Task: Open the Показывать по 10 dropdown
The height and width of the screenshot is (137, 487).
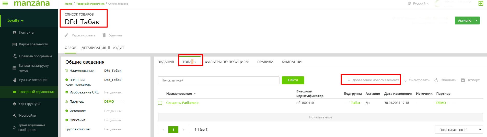Action: (459, 130)
